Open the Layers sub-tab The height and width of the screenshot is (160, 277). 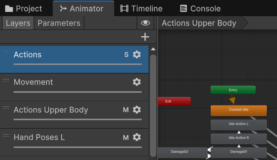[x=18, y=23]
